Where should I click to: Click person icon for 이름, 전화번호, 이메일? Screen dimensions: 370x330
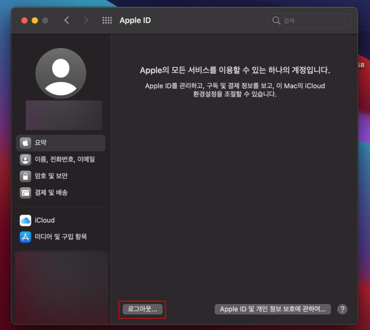click(x=25, y=159)
